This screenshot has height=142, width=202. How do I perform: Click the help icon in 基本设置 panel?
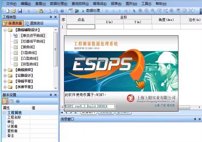(18, 101)
